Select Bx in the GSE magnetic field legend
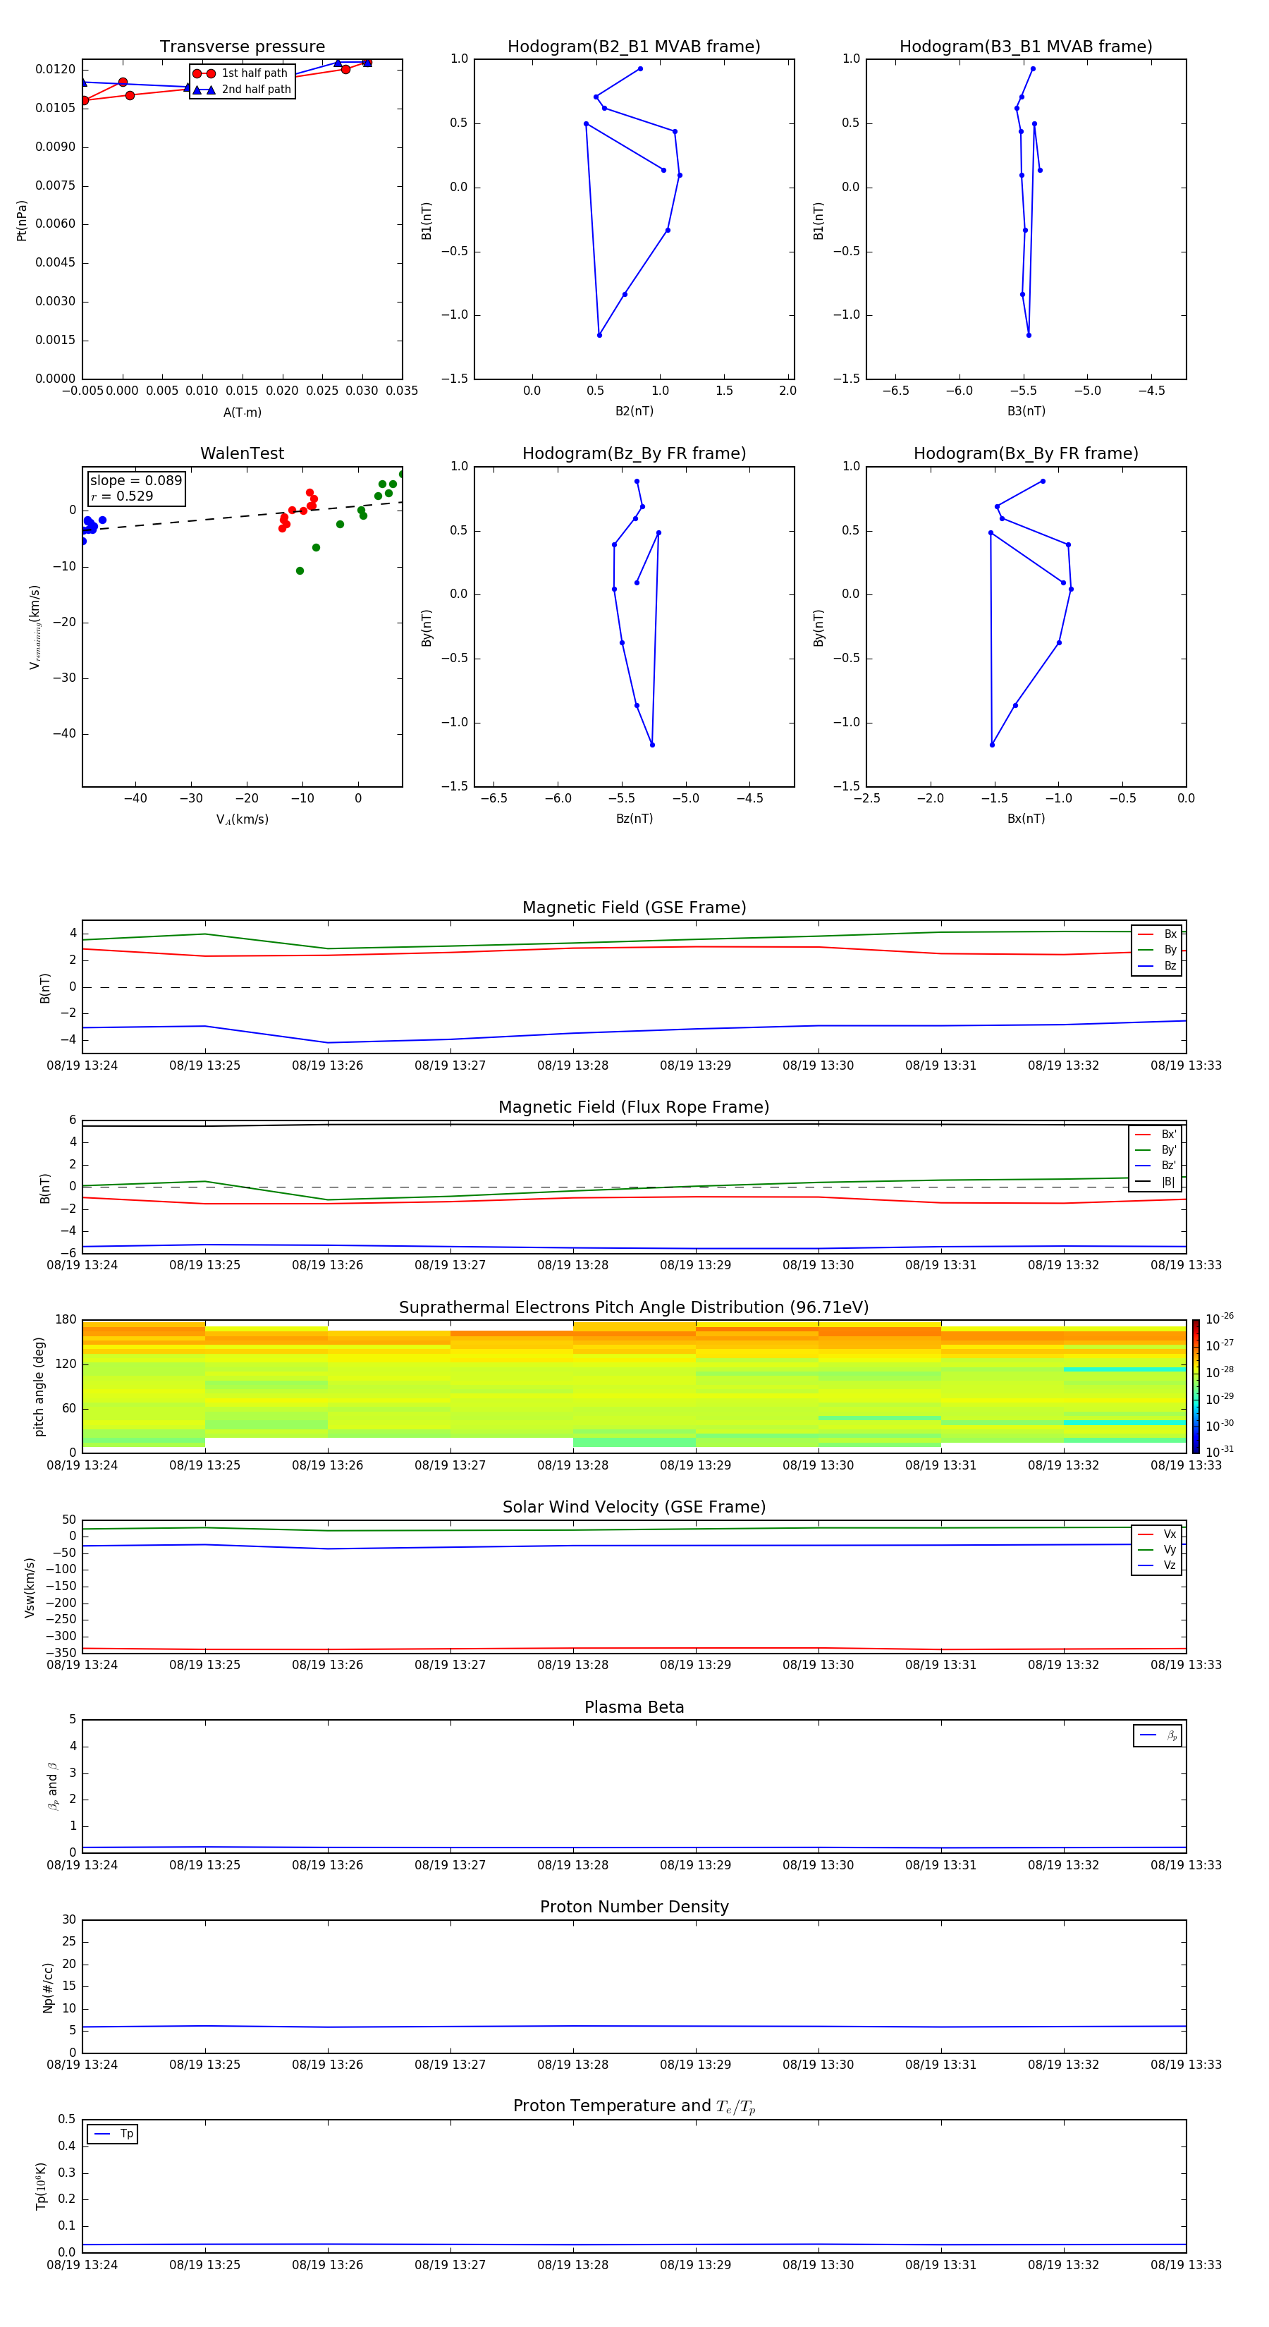This screenshot has width=1269, height=2327. [1157, 934]
